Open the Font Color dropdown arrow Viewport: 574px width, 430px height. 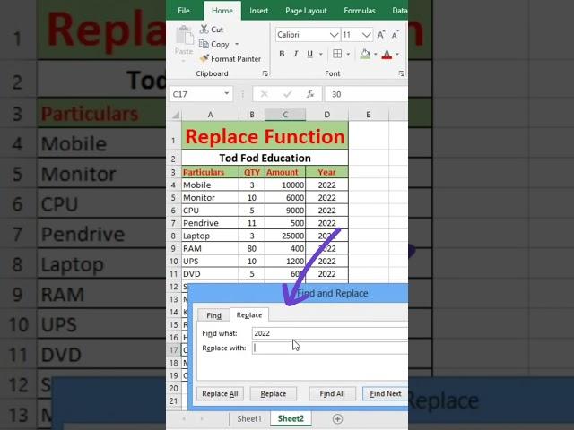pos(397,55)
